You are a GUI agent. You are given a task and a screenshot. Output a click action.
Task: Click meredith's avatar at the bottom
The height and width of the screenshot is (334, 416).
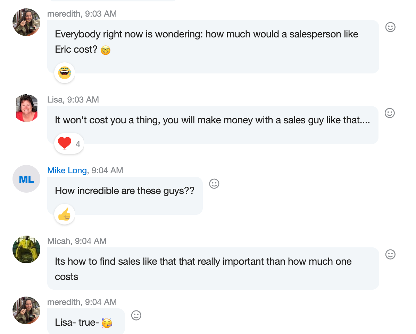26,310
